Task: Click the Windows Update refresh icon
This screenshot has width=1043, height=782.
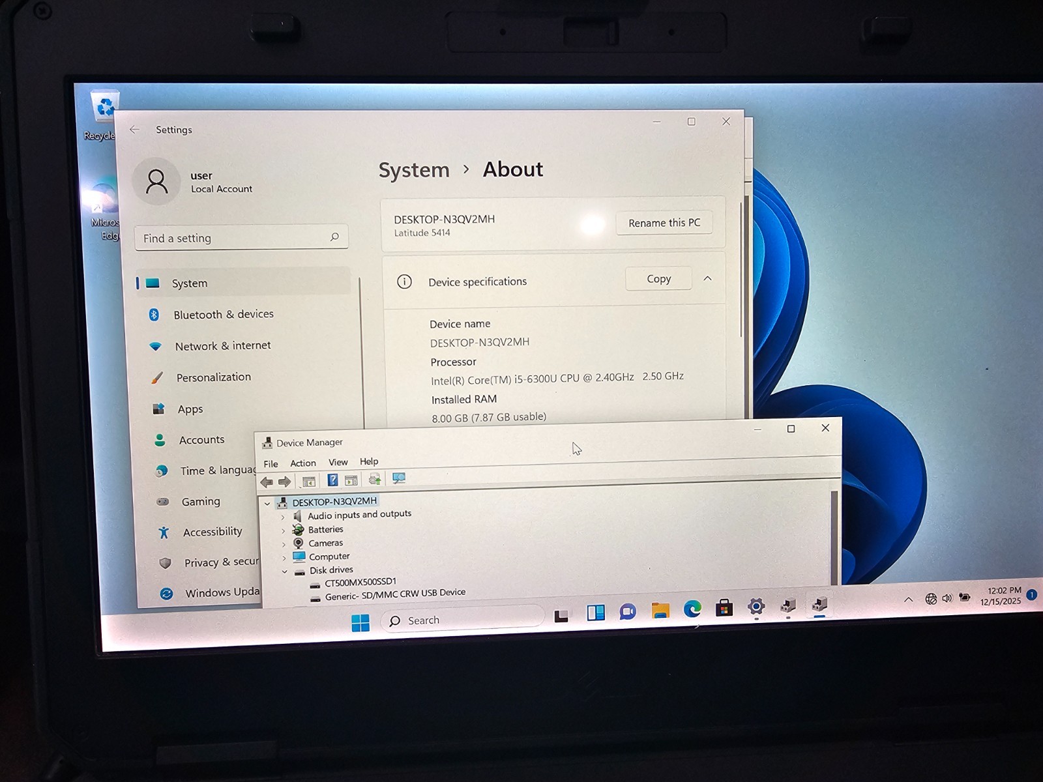Action: (167, 594)
